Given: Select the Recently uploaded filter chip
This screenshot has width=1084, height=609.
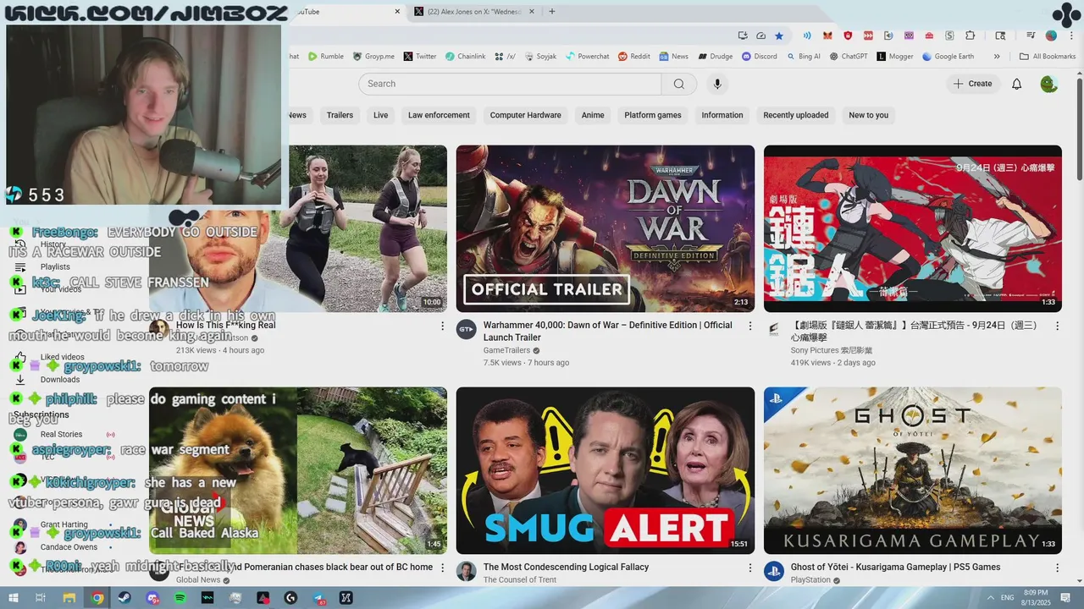Looking at the screenshot, I should coord(796,115).
